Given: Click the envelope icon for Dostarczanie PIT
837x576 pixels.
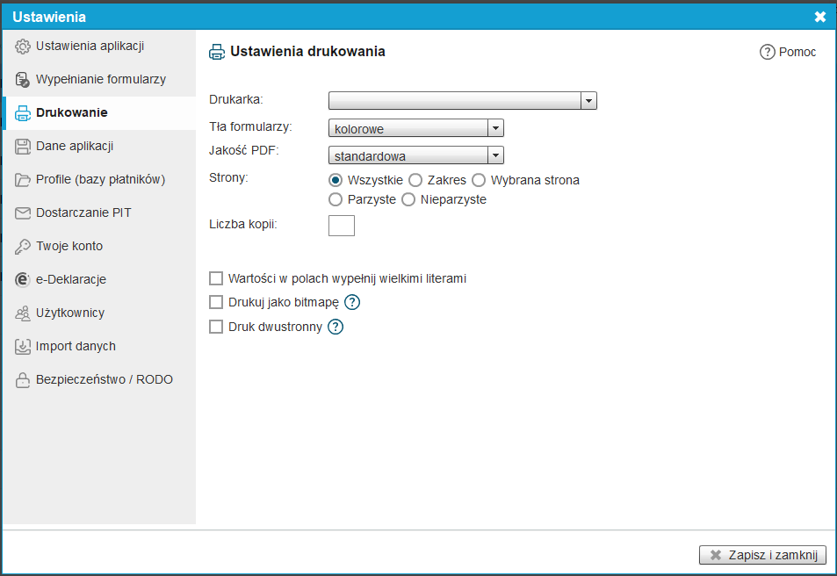Looking at the screenshot, I should (23, 213).
